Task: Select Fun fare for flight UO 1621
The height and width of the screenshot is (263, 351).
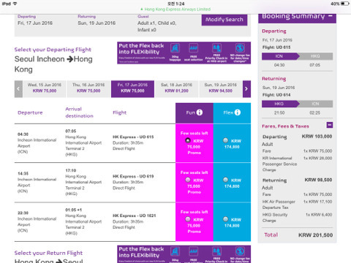Action: point(188,219)
